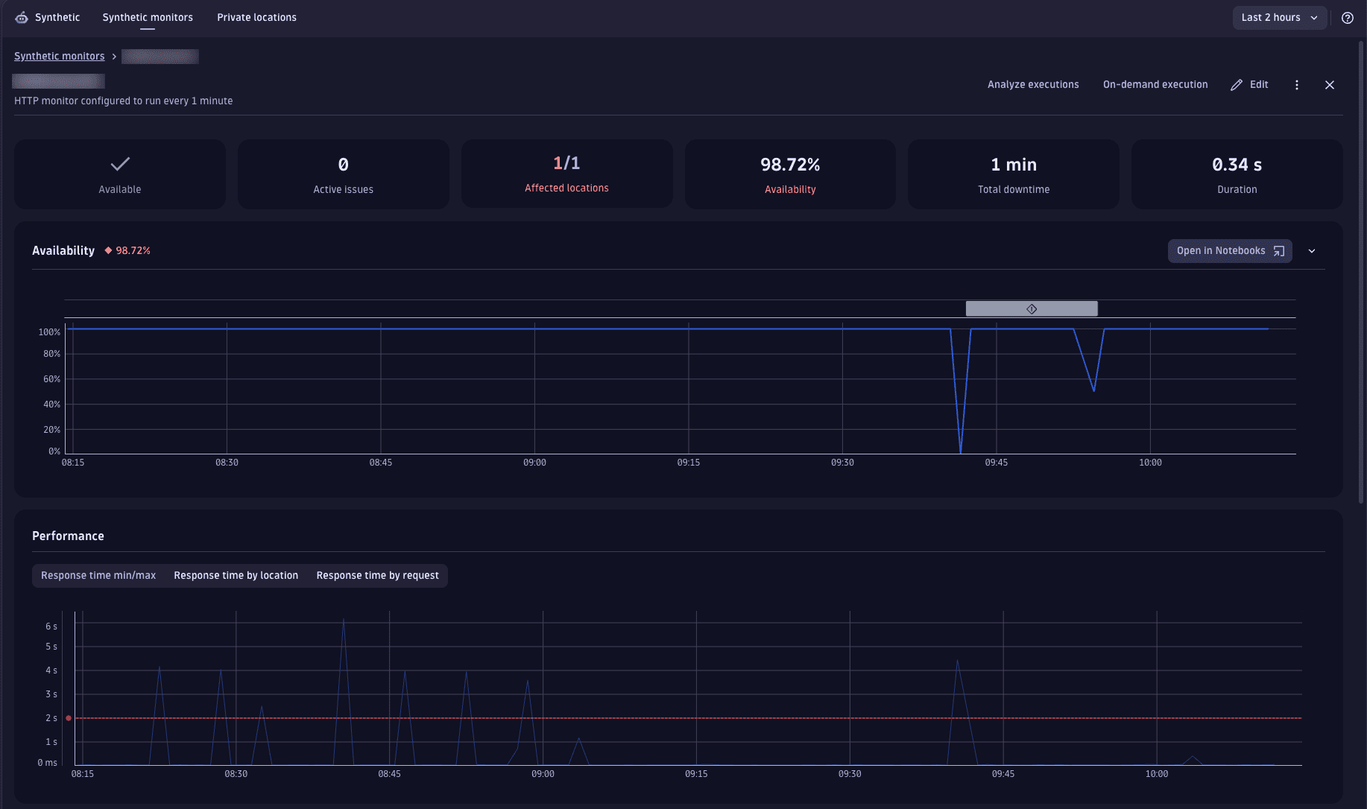Click the 60% label on availability axis
Image resolution: width=1367 pixels, height=809 pixels.
(51, 379)
